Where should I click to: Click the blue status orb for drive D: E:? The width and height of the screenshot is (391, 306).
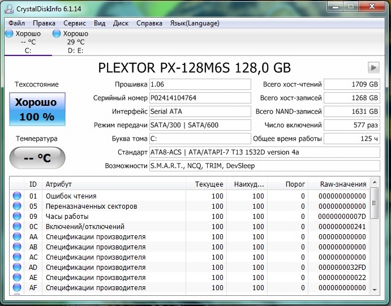pyautogui.click(x=57, y=33)
